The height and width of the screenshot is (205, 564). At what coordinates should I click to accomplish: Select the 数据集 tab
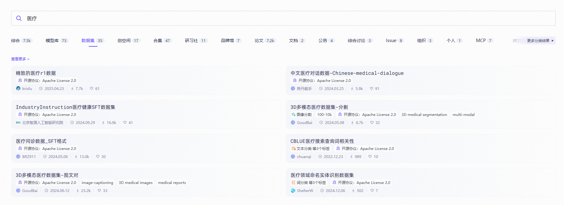[93, 41]
